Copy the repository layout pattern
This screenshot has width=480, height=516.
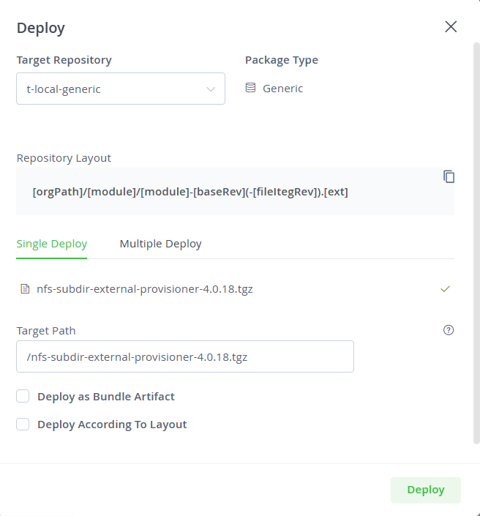(x=449, y=176)
